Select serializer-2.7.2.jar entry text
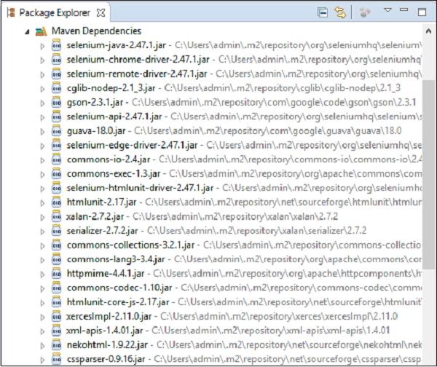This screenshot has height=367, width=437. pos(102,231)
